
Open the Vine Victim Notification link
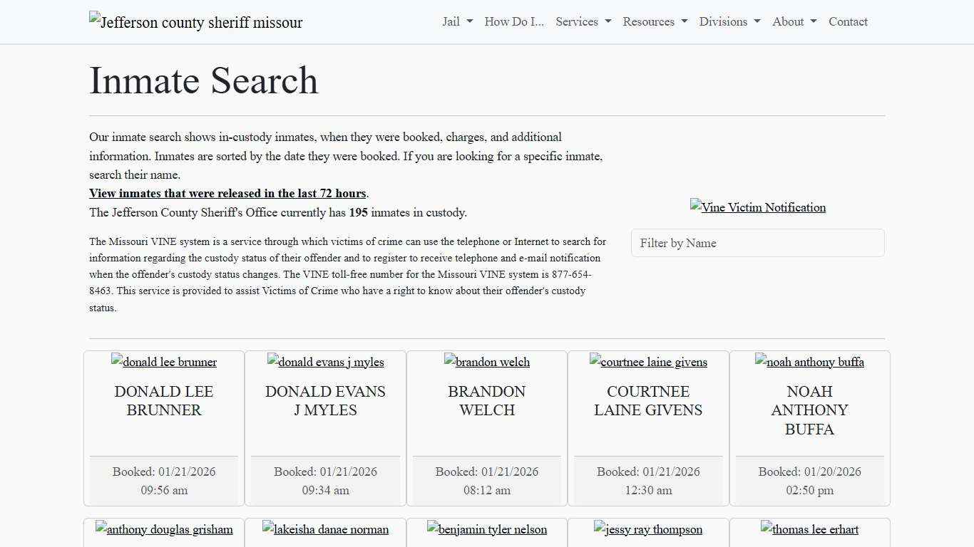pyautogui.click(x=757, y=207)
